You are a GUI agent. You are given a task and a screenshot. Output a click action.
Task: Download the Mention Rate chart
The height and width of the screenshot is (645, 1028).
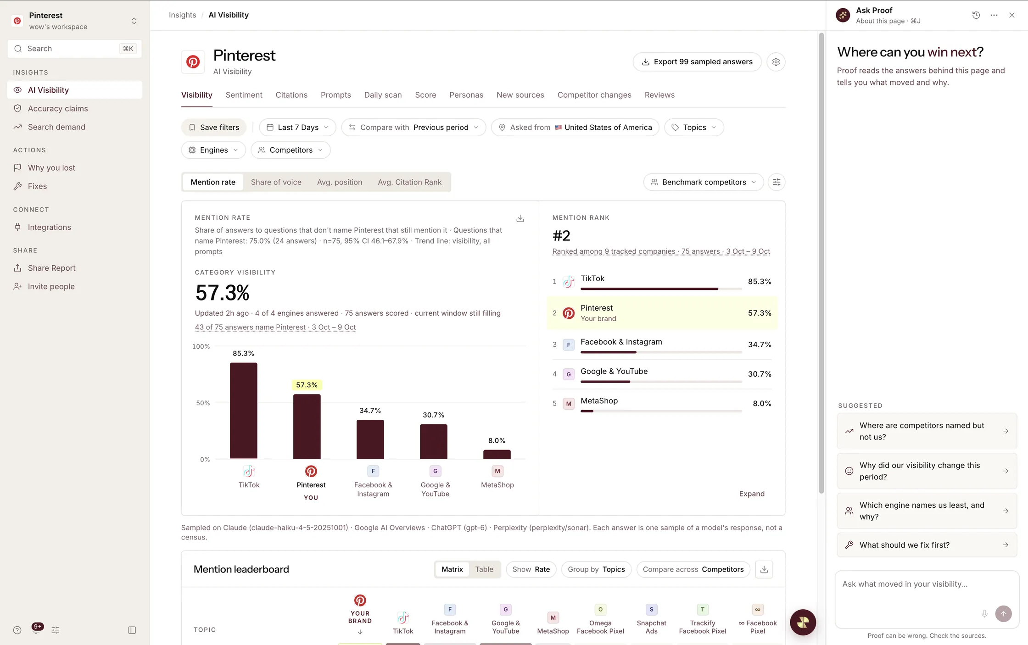point(520,218)
